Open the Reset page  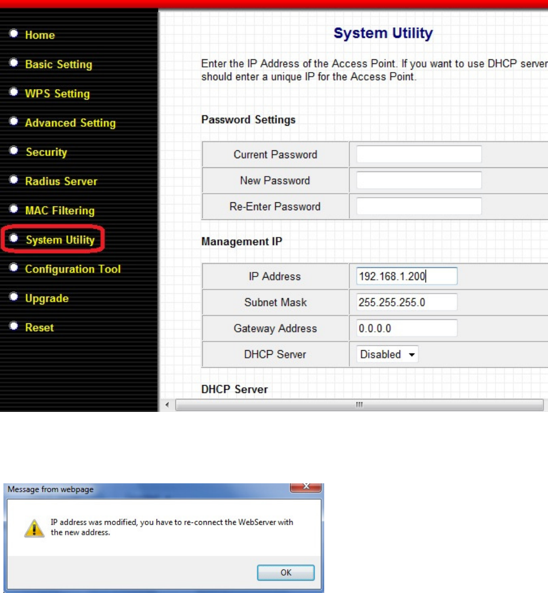coord(39,327)
